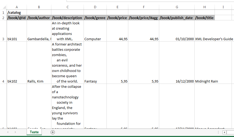234x137 pixels.
Task: Click the horizontal scrollbar left arrow
Action: pos(225,132)
